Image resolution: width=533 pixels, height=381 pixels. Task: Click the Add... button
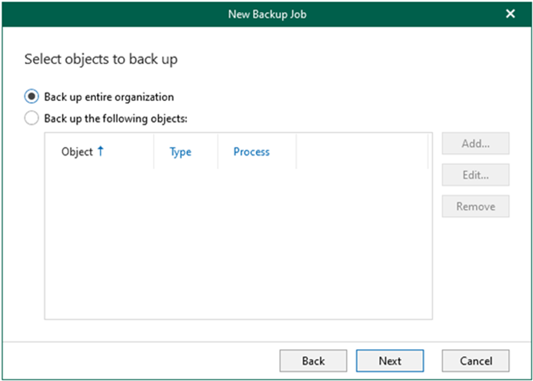click(476, 143)
